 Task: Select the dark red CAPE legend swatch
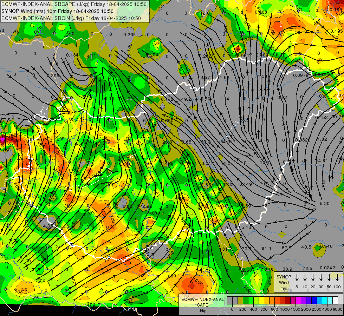point(288,300)
